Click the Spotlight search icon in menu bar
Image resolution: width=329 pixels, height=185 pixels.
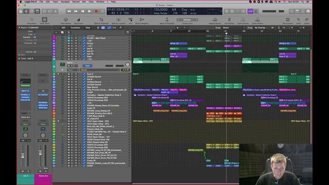(x=302, y=2)
